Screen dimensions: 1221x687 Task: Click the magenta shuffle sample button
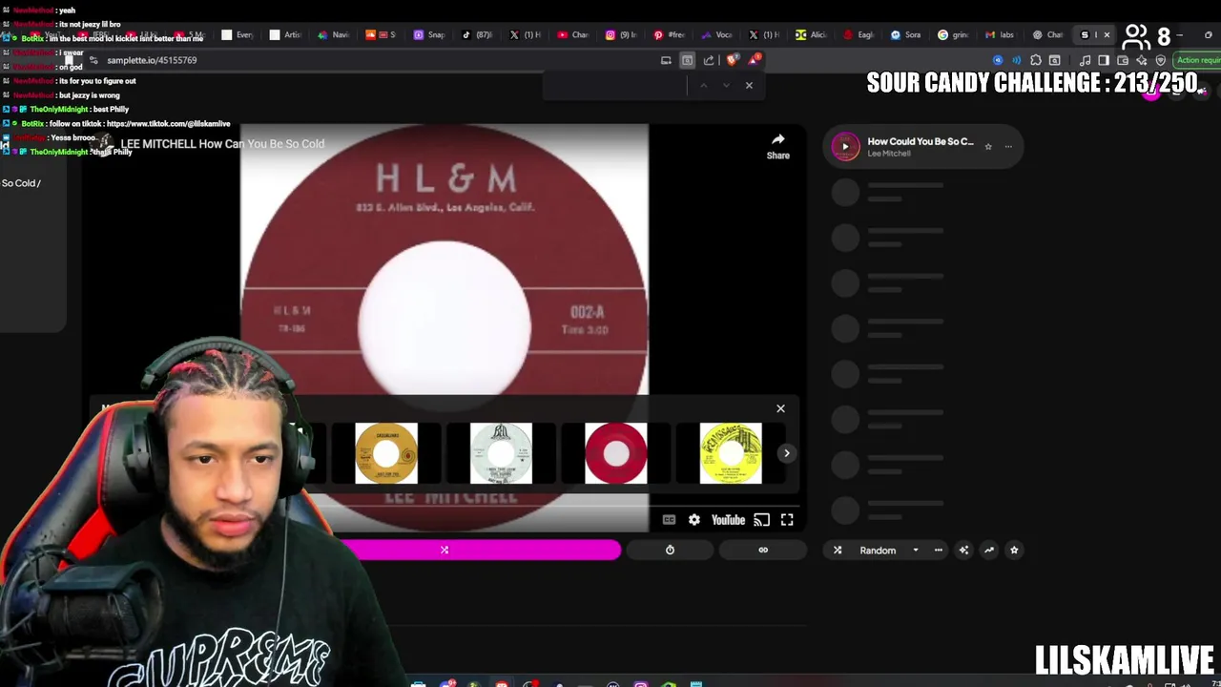445,550
